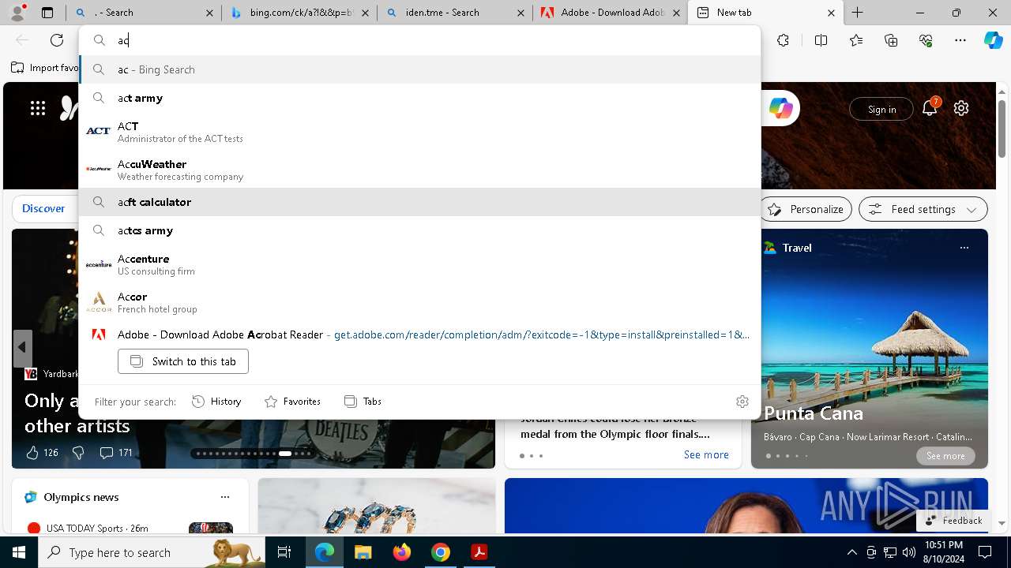
Task: Select Accenture US consulting firm suggestion
Action: 420,264
